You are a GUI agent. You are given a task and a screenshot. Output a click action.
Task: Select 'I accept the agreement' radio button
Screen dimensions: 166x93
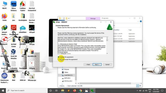58,57
